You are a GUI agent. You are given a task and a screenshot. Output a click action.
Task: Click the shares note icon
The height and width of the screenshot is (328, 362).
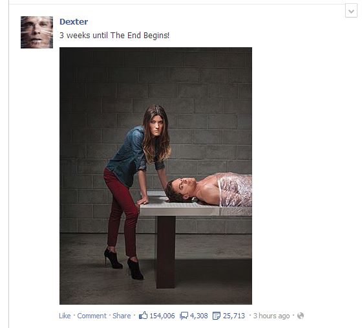(x=217, y=316)
